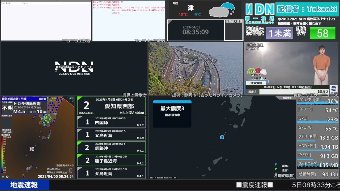340x191 pixels.
Task: Click the red X epicenter marker
Action: (x=32, y=149)
